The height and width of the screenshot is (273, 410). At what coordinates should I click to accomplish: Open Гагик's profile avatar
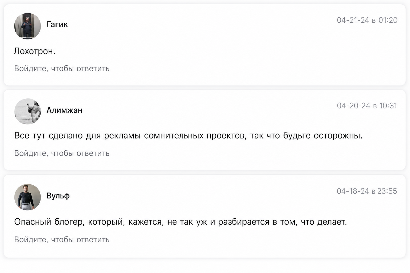tap(27, 26)
